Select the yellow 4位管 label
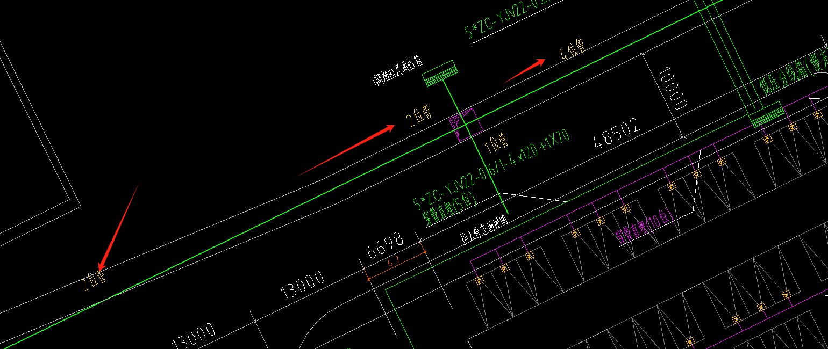This screenshot has height=349, width=828. tap(573, 49)
